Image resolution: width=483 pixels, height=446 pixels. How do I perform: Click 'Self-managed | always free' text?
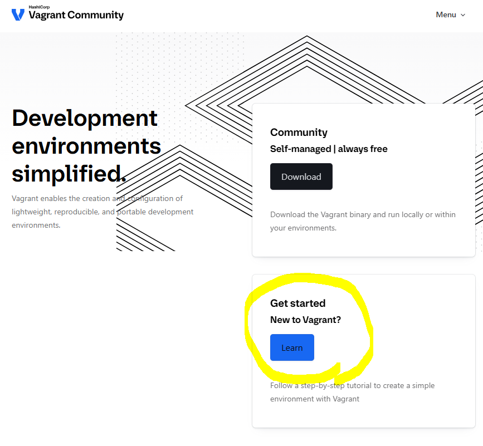(x=329, y=149)
